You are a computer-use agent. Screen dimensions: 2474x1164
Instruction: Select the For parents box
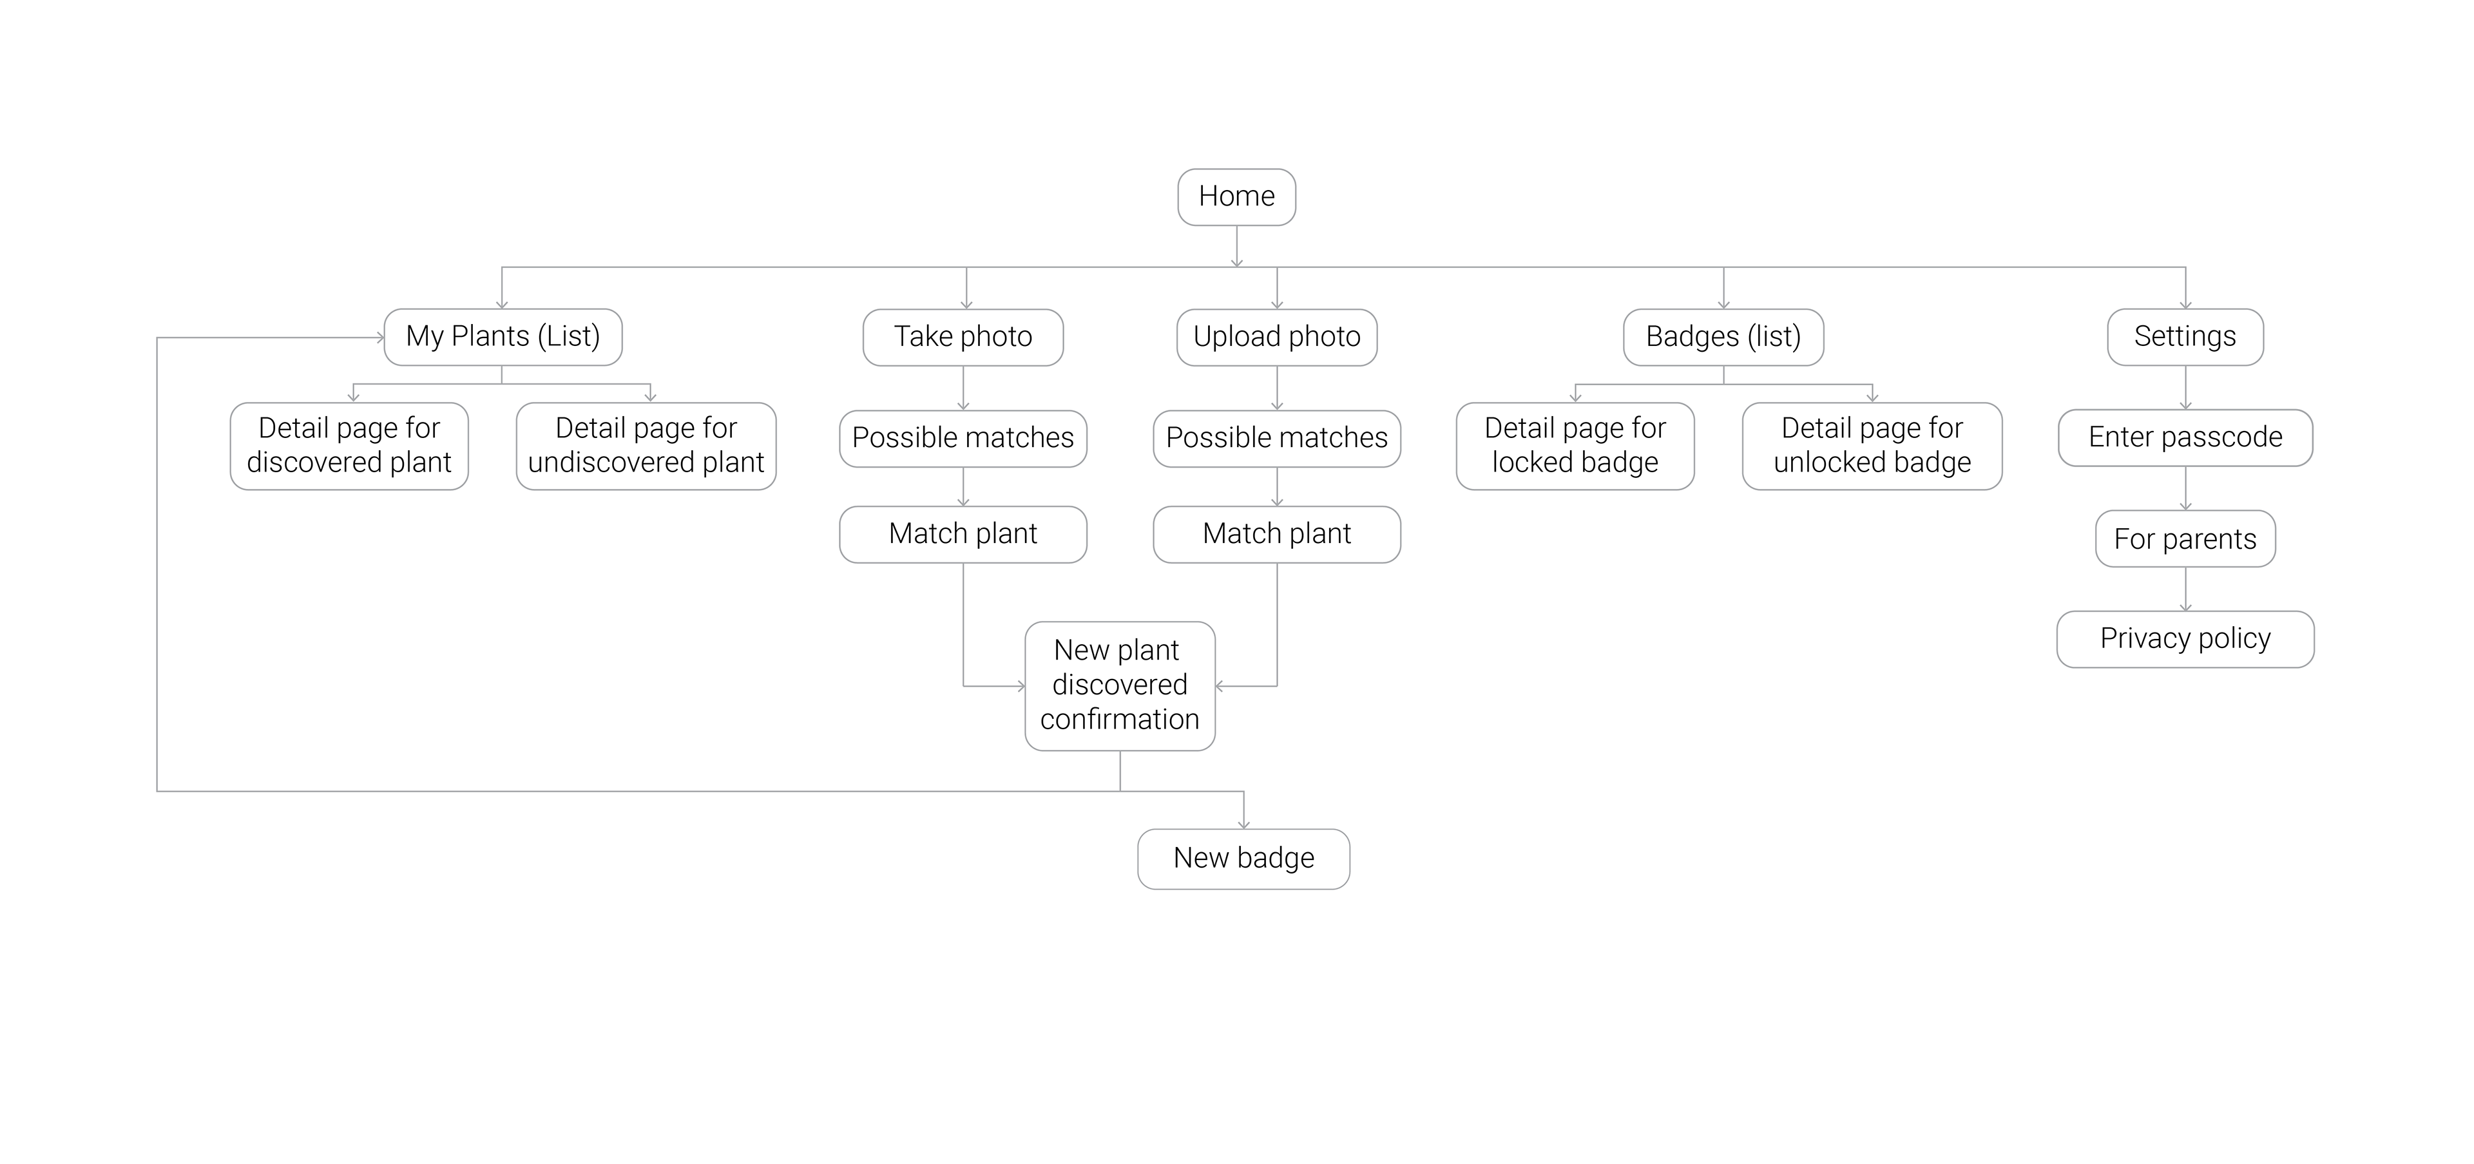pos(2185,539)
